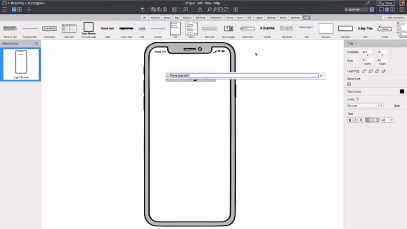Select the iOS category tab

coord(249,17)
